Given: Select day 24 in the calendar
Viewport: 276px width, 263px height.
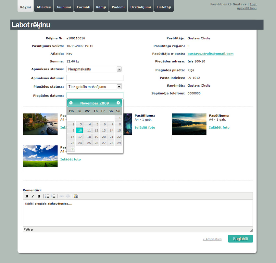Looking at the screenshot, I should point(79,143).
